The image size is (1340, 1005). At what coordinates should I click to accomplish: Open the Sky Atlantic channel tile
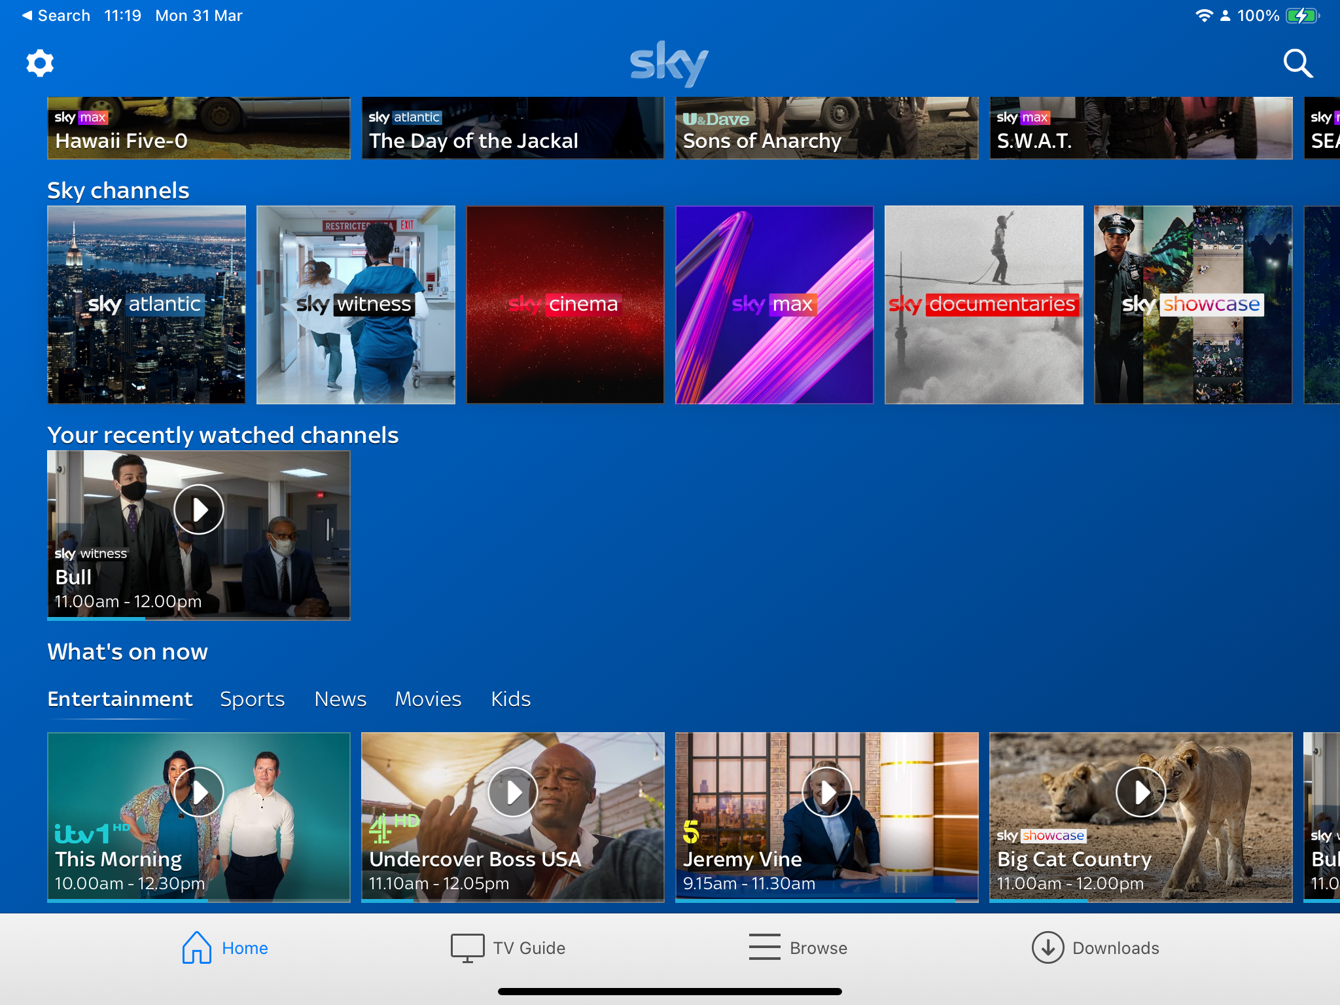pos(147,304)
